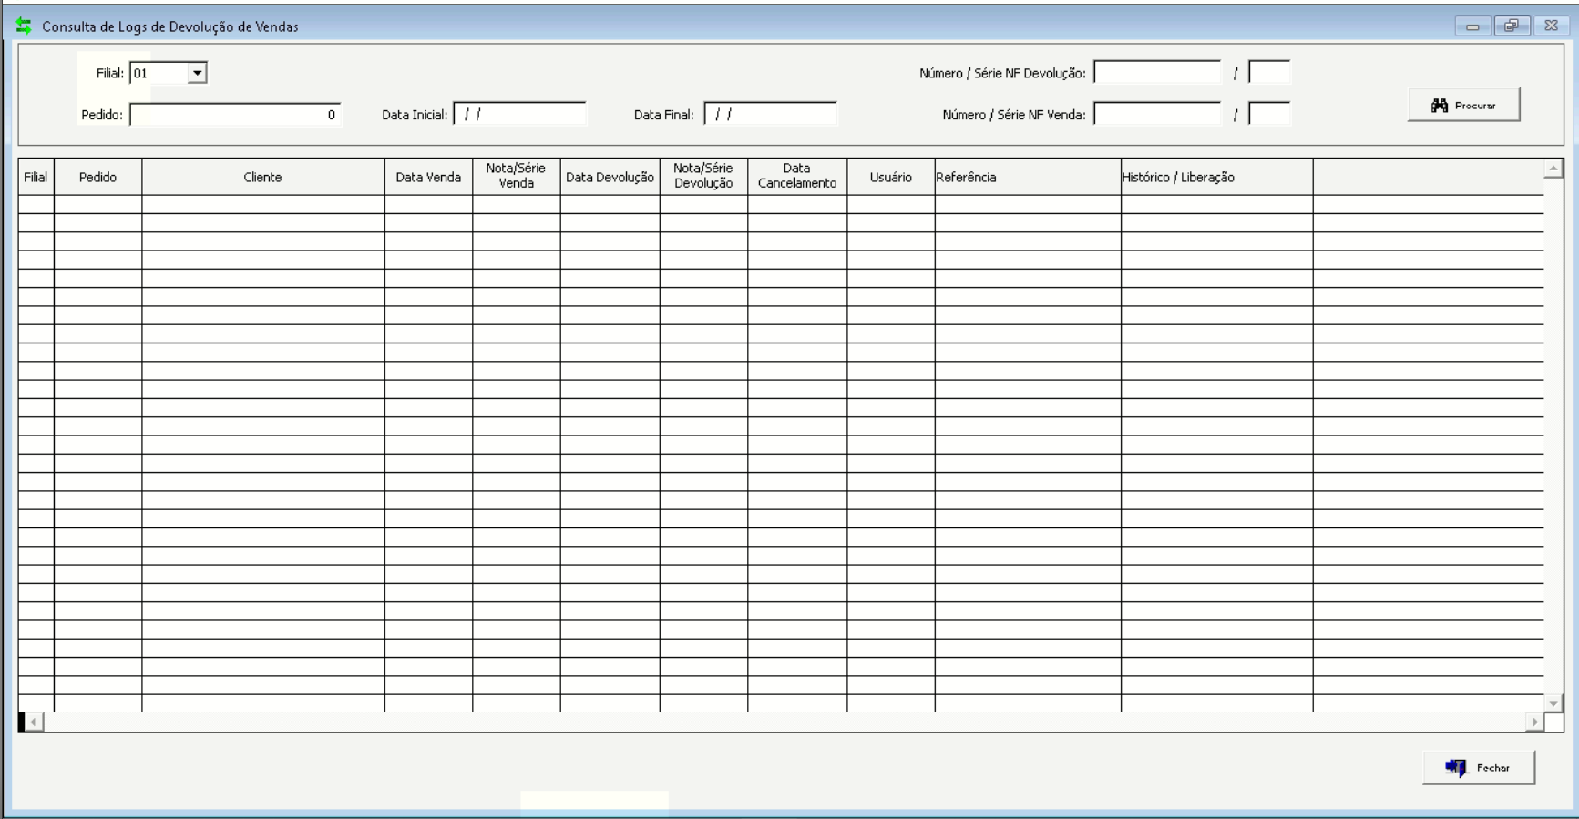The image size is (1579, 819).
Task: Click the window title bar arrows icon
Action: pos(24,26)
